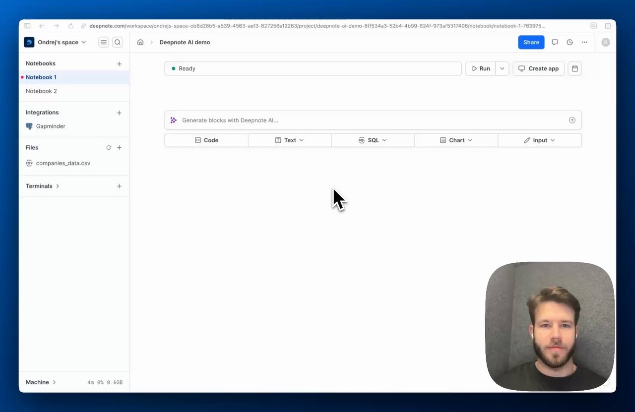Add a new terminal with the plus icon
The height and width of the screenshot is (412, 635).
pyautogui.click(x=119, y=186)
